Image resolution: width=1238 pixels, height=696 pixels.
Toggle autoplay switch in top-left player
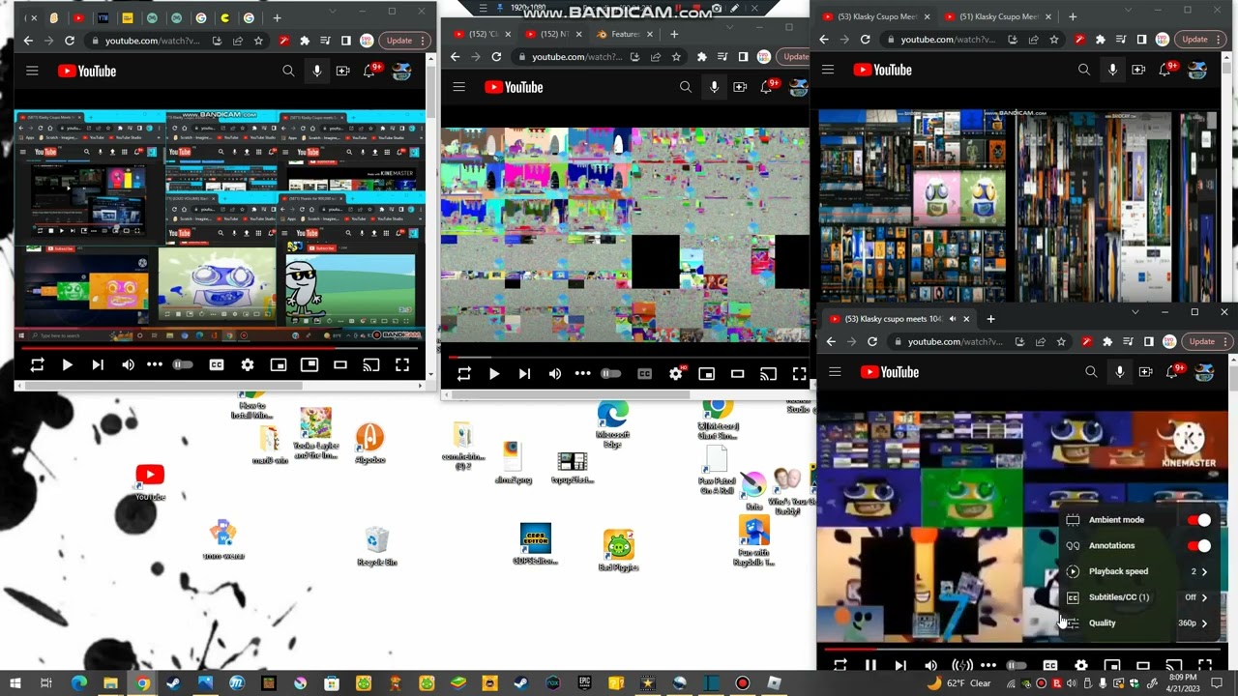point(182,365)
